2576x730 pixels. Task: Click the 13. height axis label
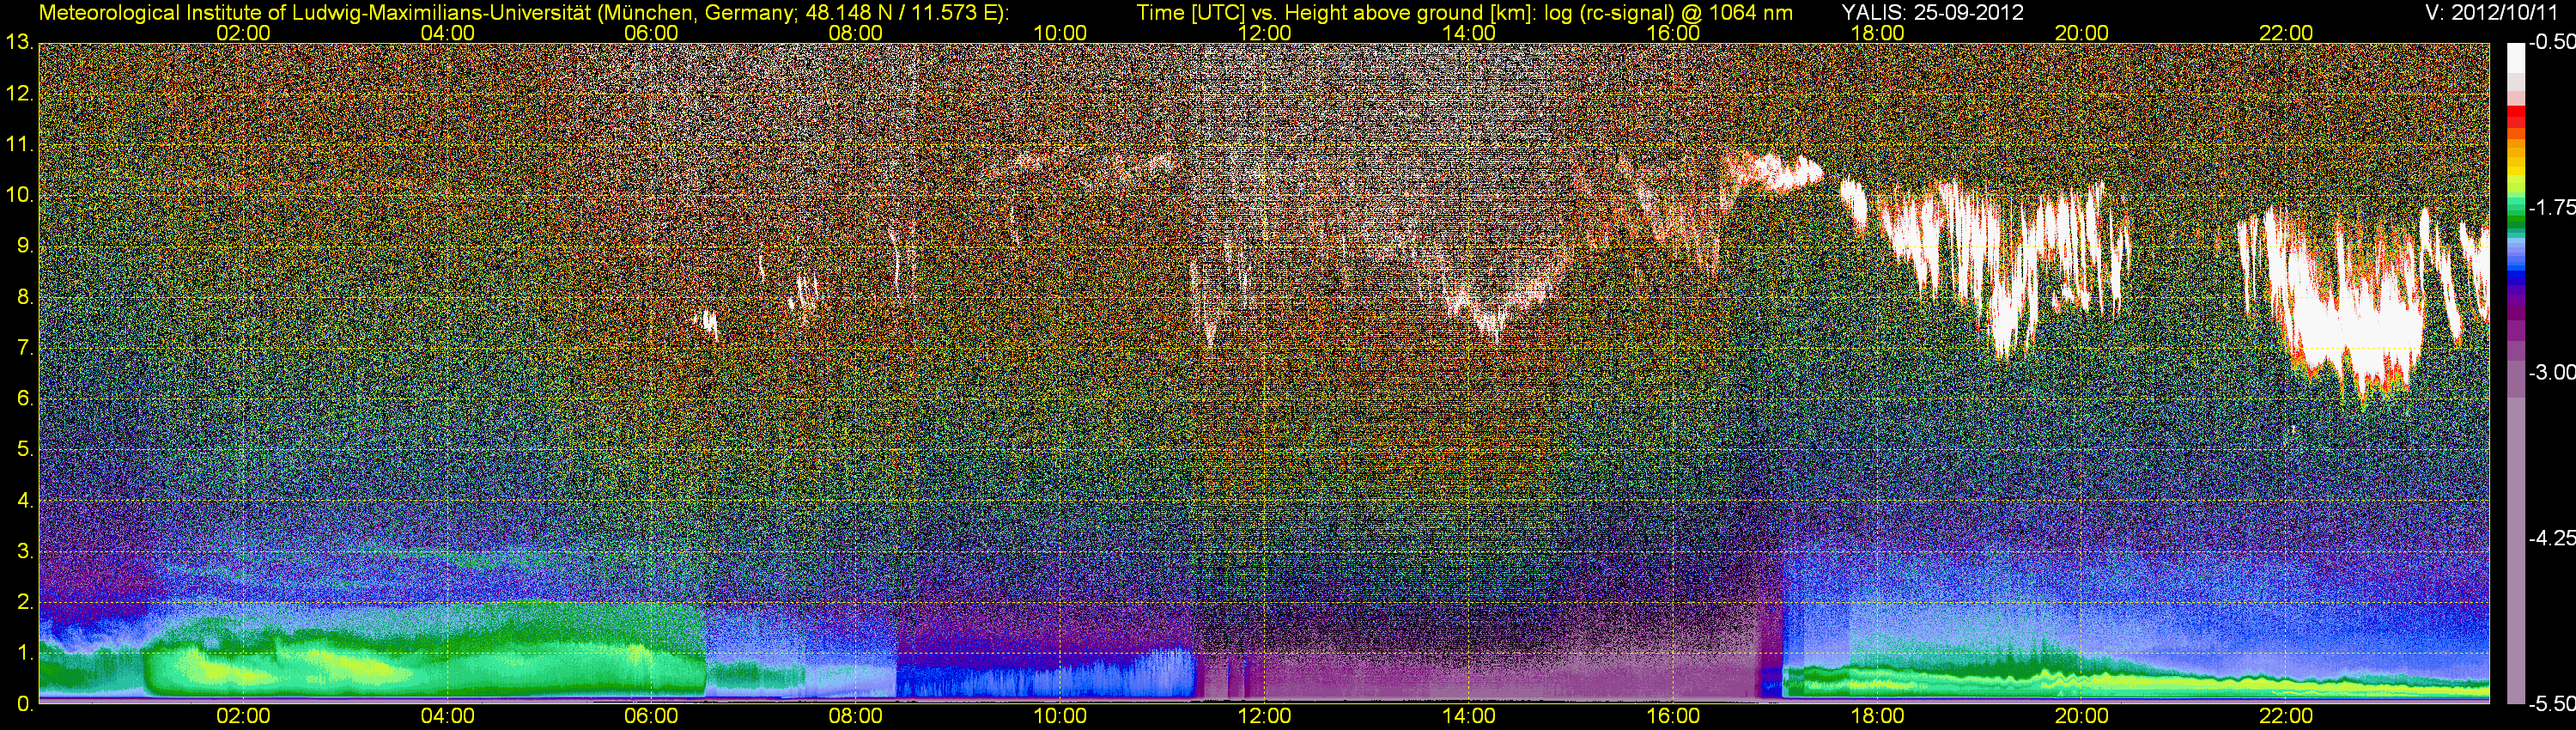pyautogui.click(x=19, y=43)
